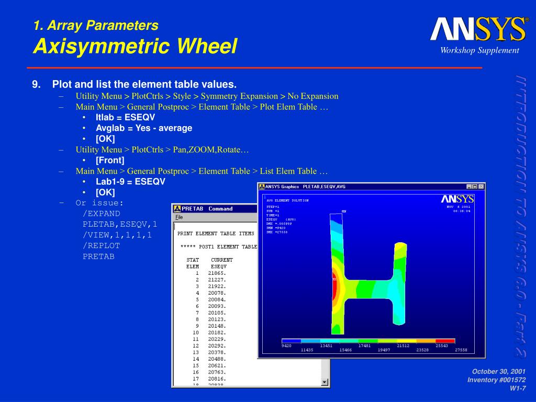Click the List Elem Table menu path line
Screen dimensions: 536x402
tap(202, 171)
